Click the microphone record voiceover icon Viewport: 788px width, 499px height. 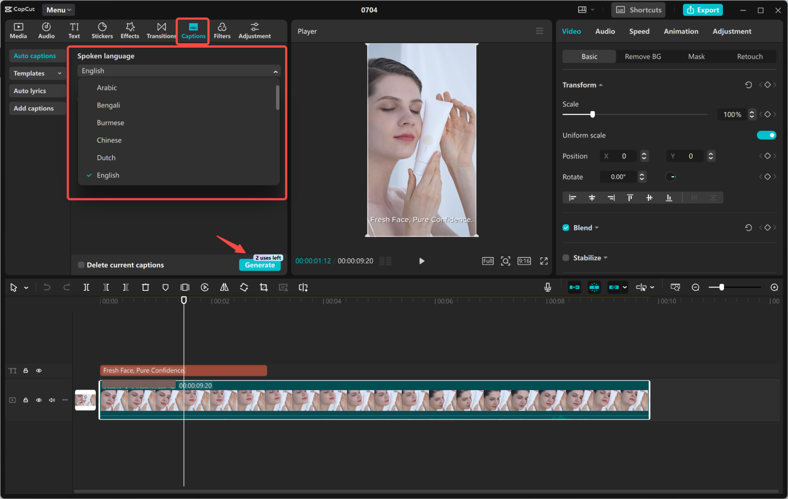point(548,287)
